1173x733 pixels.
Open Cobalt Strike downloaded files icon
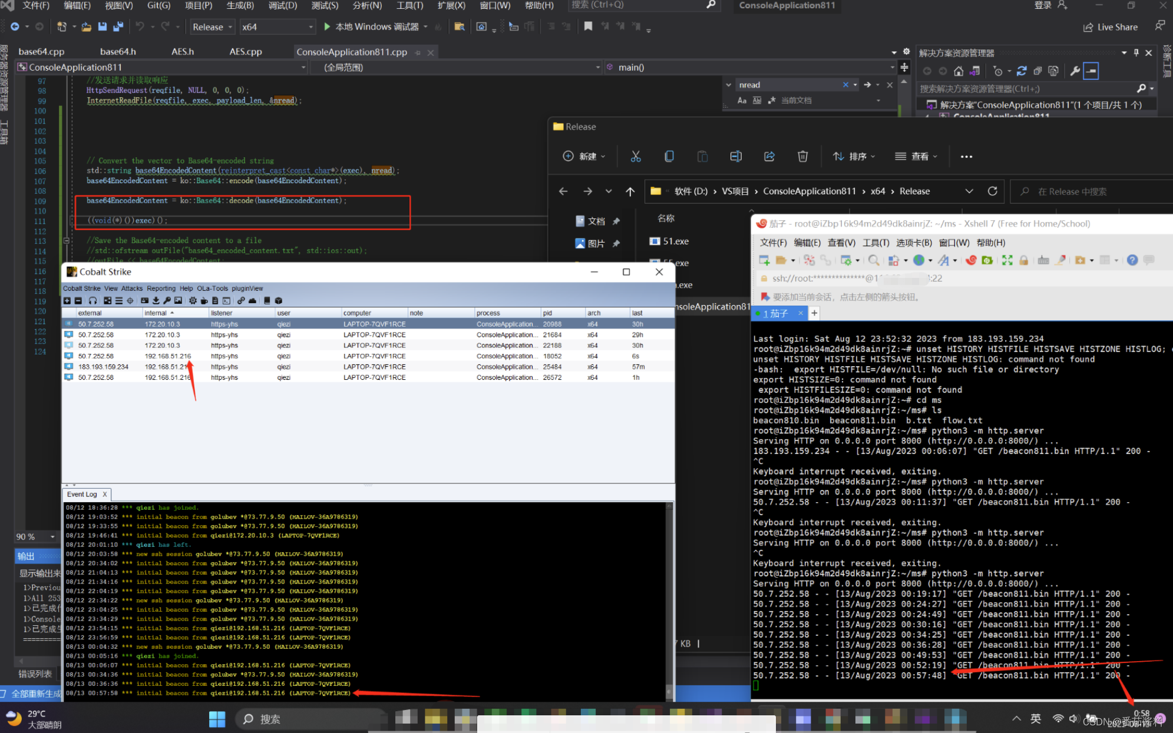(156, 300)
